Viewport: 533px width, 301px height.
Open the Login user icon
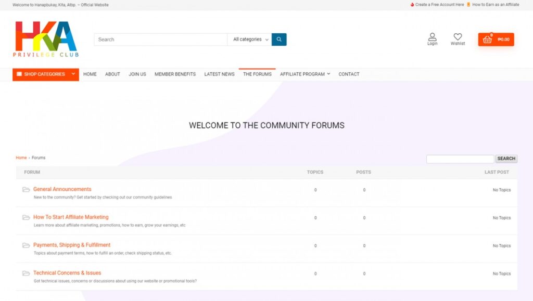pyautogui.click(x=432, y=37)
